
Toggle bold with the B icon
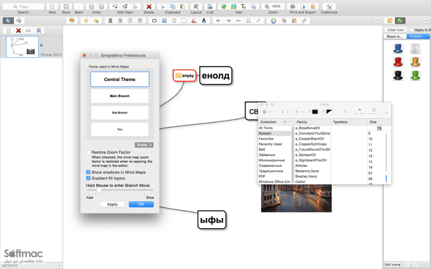pyautogui.click(x=120, y=20)
